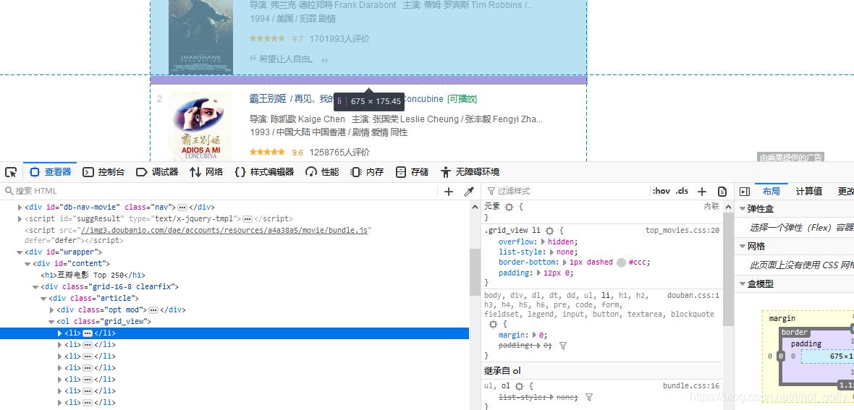Expand the border-bottom shorthand arrow
Screen dimensions: 854x410
pyautogui.click(x=565, y=262)
